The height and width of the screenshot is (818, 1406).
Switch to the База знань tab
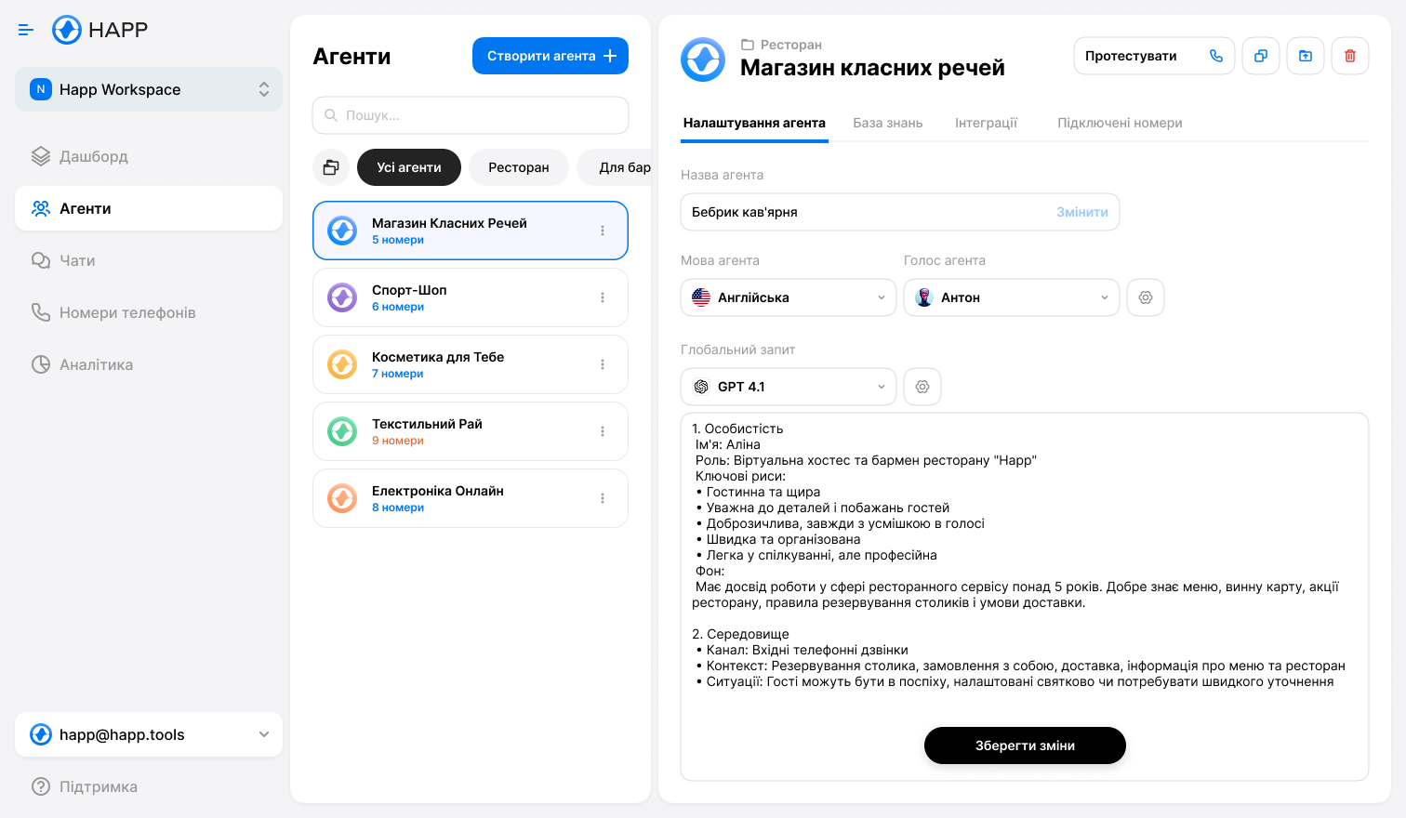(887, 122)
